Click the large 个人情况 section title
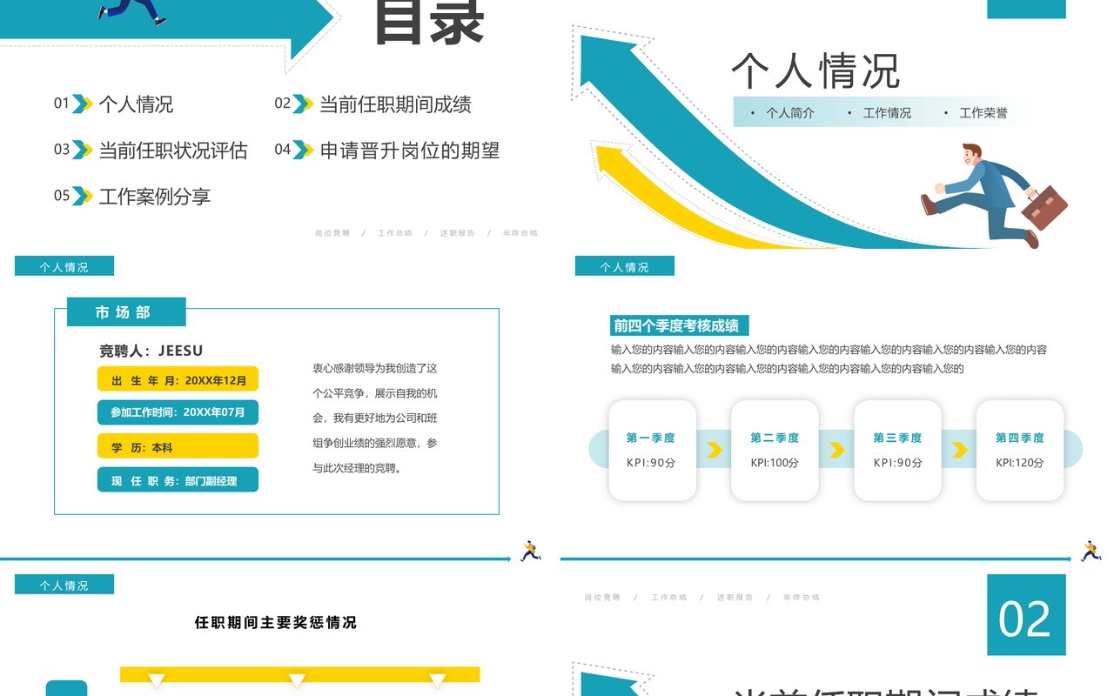The height and width of the screenshot is (696, 1114). click(x=815, y=71)
